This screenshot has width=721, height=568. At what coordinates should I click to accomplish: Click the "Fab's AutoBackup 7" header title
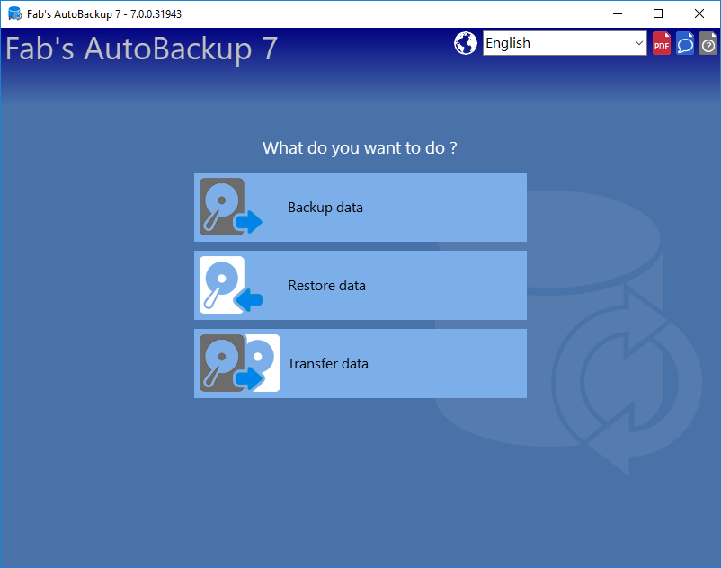(142, 49)
